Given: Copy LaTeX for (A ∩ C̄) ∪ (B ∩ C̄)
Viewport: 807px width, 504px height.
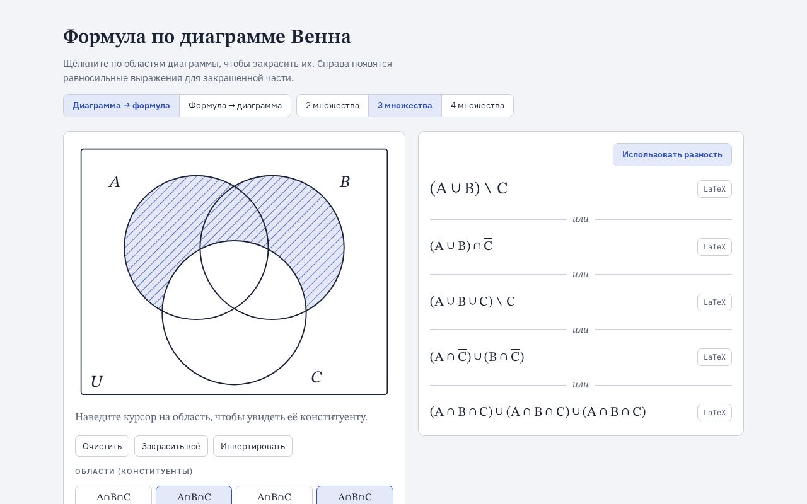Looking at the screenshot, I should click(x=714, y=357).
